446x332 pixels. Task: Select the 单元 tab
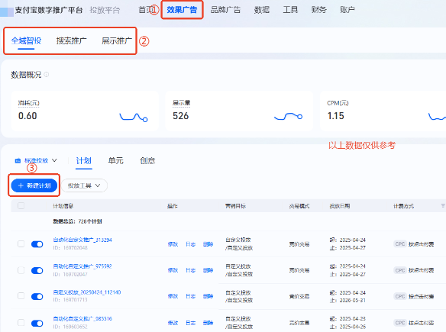coord(115,160)
